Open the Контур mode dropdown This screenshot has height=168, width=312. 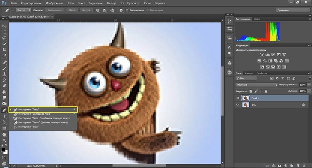(23, 10)
